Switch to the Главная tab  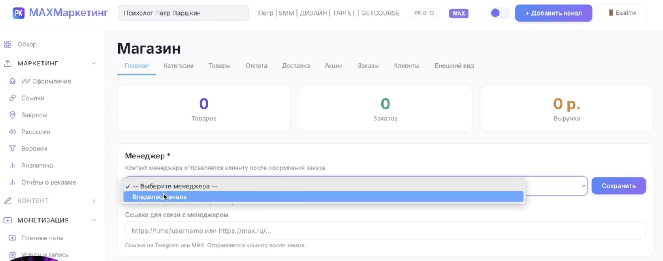coord(137,65)
